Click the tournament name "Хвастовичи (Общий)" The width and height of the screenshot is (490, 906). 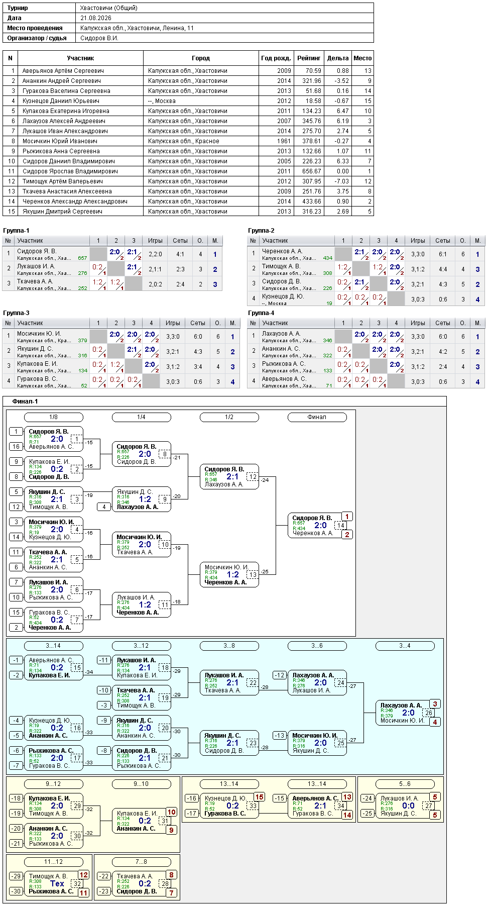point(108,8)
